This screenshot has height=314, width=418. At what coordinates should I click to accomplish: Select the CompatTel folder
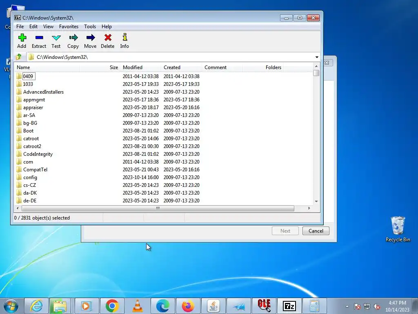(x=35, y=170)
